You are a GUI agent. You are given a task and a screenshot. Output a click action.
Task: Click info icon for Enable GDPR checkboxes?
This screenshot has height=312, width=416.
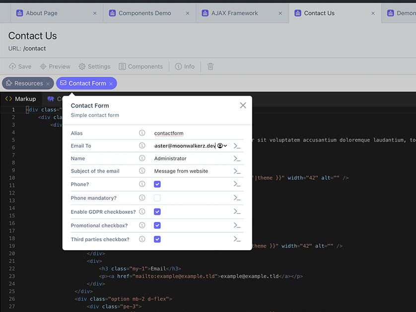point(142,211)
